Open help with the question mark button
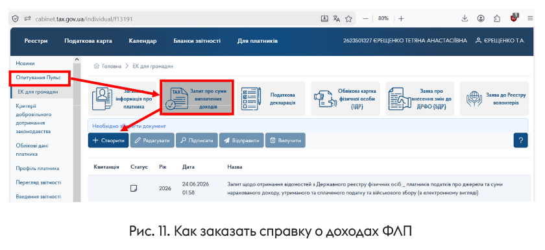Image resolution: width=545 pixels, height=250 pixels. pos(520,140)
